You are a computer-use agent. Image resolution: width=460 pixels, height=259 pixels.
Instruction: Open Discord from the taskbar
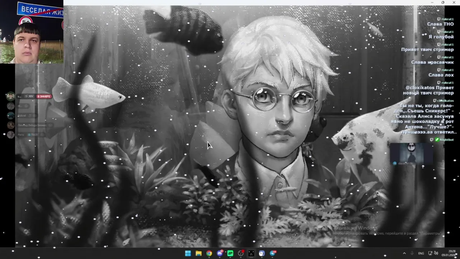tap(220, 254)
